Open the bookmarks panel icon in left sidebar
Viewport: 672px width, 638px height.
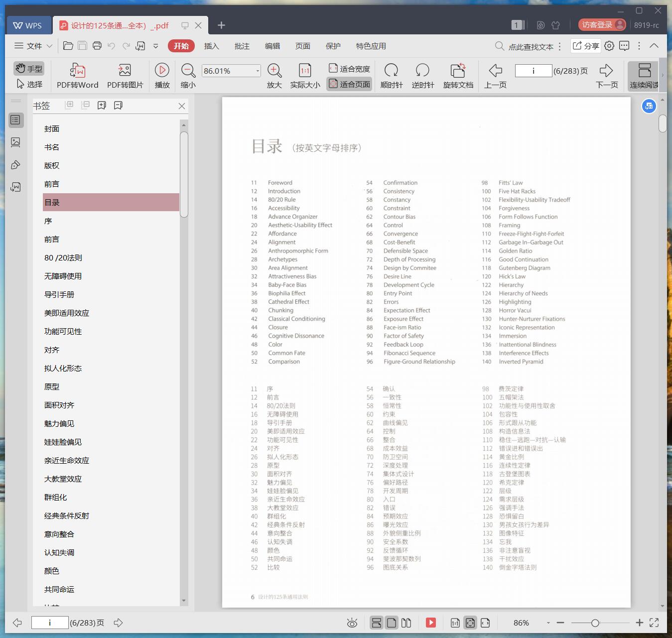15,120
